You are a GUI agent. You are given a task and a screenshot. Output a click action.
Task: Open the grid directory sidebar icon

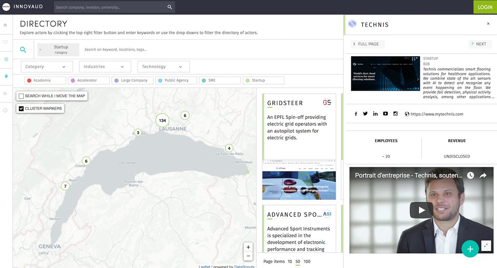pos(6,59)
